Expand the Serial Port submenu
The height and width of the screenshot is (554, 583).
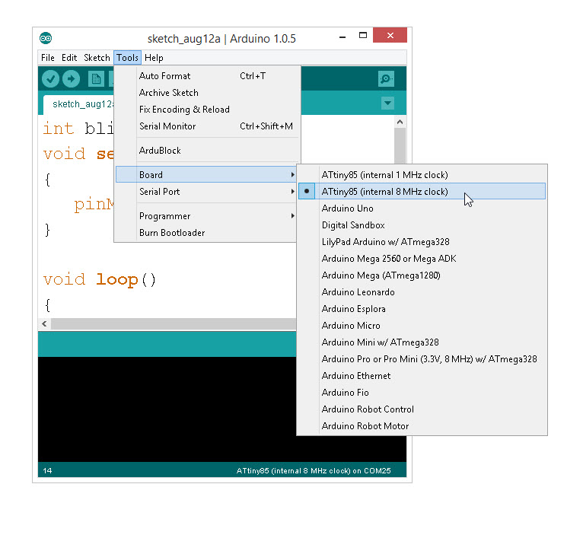point(206,192)
